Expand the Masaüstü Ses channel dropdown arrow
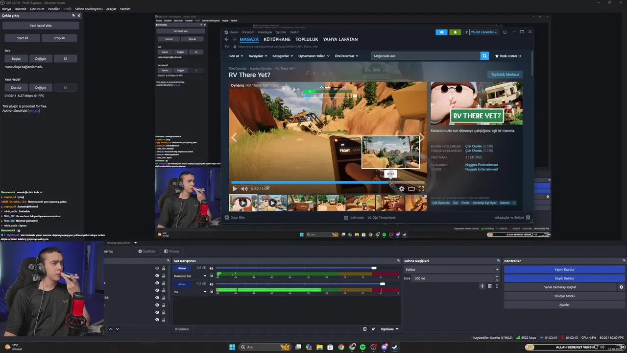This screenshot has height=353, width=627. (205, 276)
